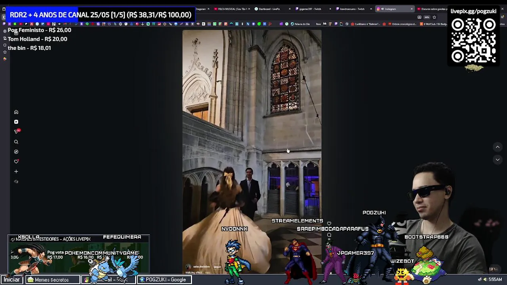Open the Roxa bookmark
The height and width of the screenshot is (285, 507).
pyautogui.click(x=318, y=24)
